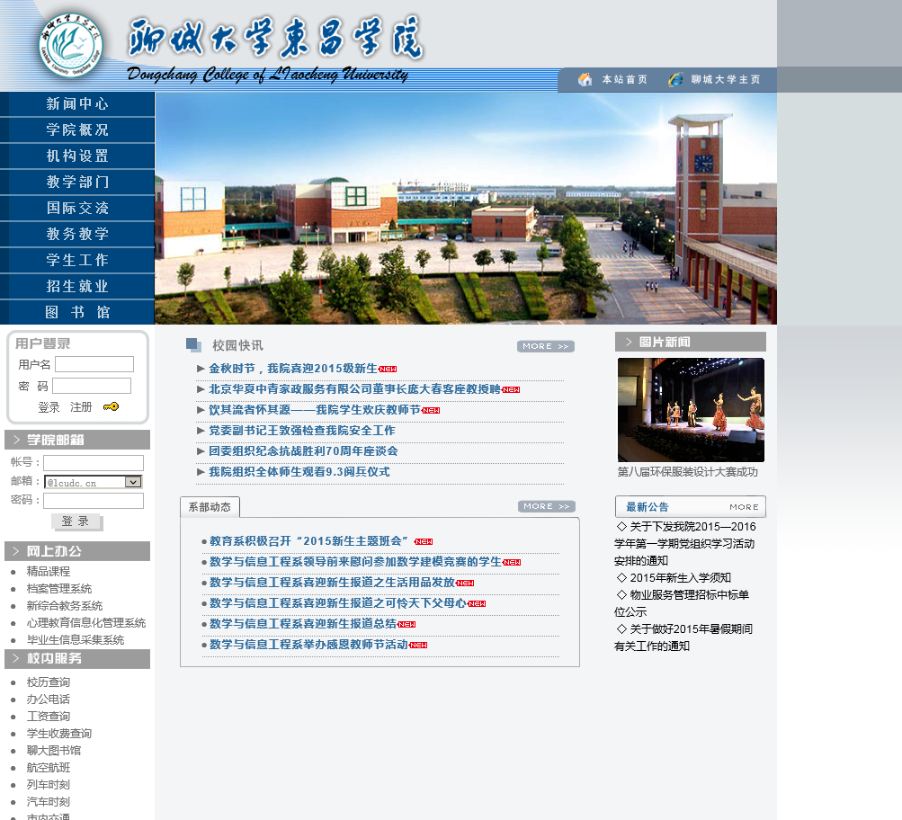
Task: Select the 系部动态 tab
Action: pyautogui.click(x=210, y=506)
